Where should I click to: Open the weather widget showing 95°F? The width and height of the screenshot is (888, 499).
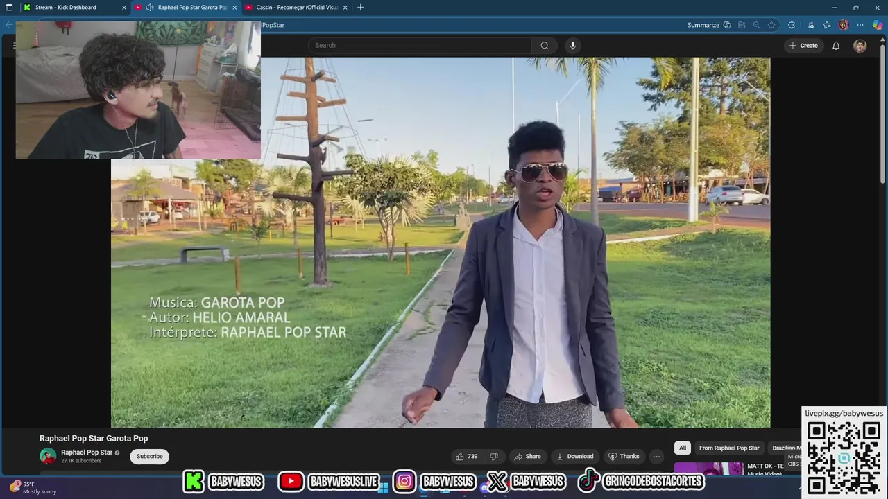click(x=31, y=487)
